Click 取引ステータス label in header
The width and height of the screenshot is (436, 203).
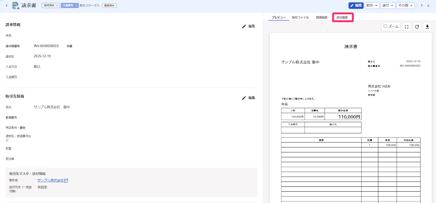pos(90,5)
